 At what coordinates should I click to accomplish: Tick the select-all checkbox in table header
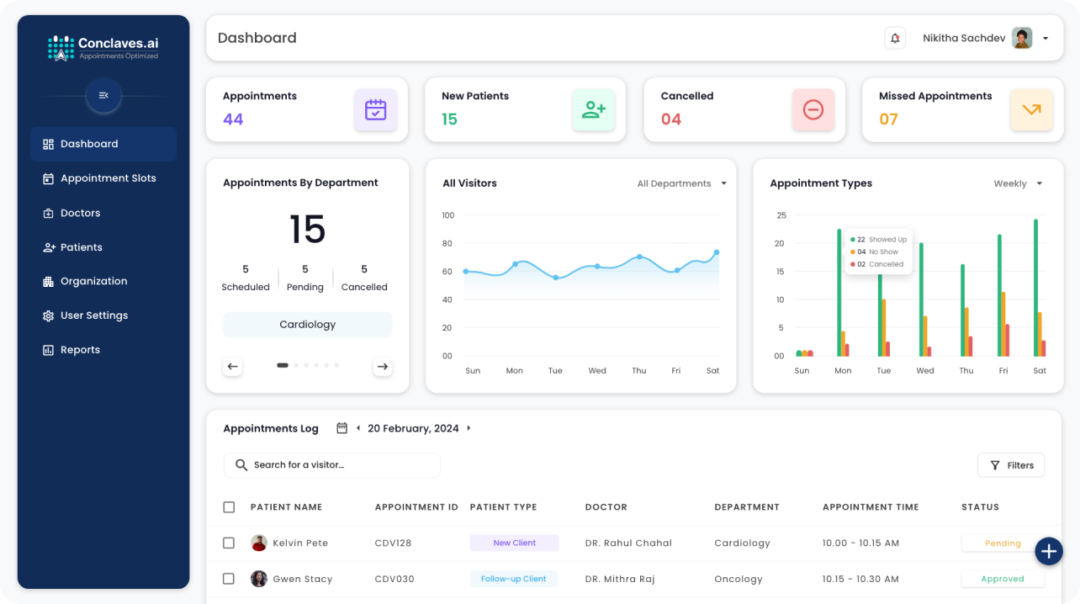(229, 507)
